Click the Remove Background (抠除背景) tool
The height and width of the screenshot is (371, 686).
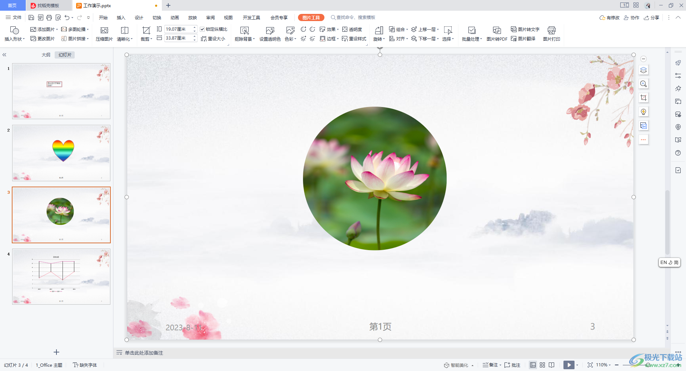[244, 34]
